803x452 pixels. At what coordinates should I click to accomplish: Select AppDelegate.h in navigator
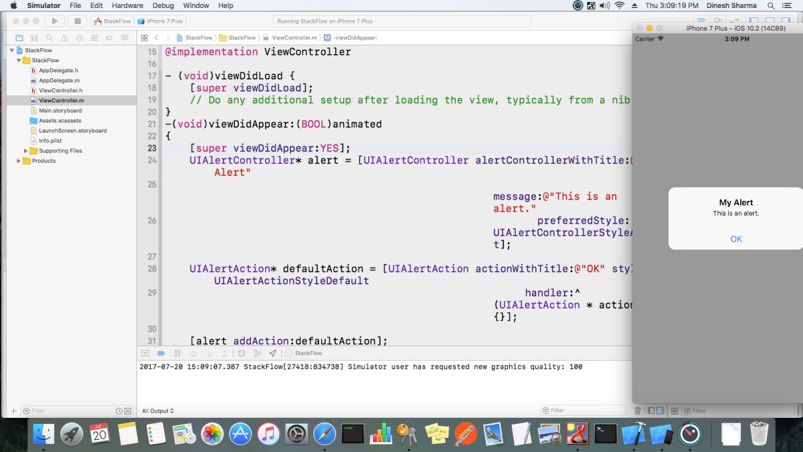[x=58, y=70]
